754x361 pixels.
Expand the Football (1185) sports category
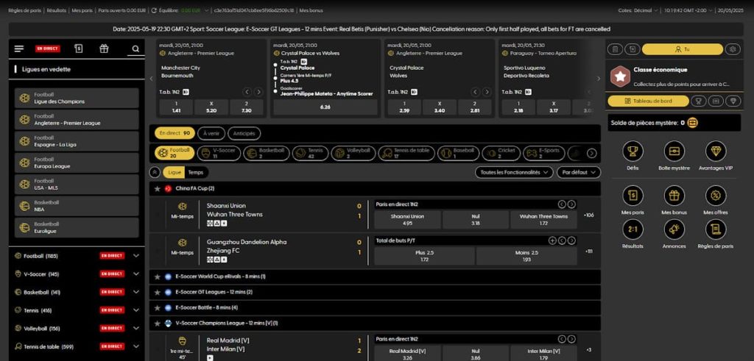tap(77, 256)
